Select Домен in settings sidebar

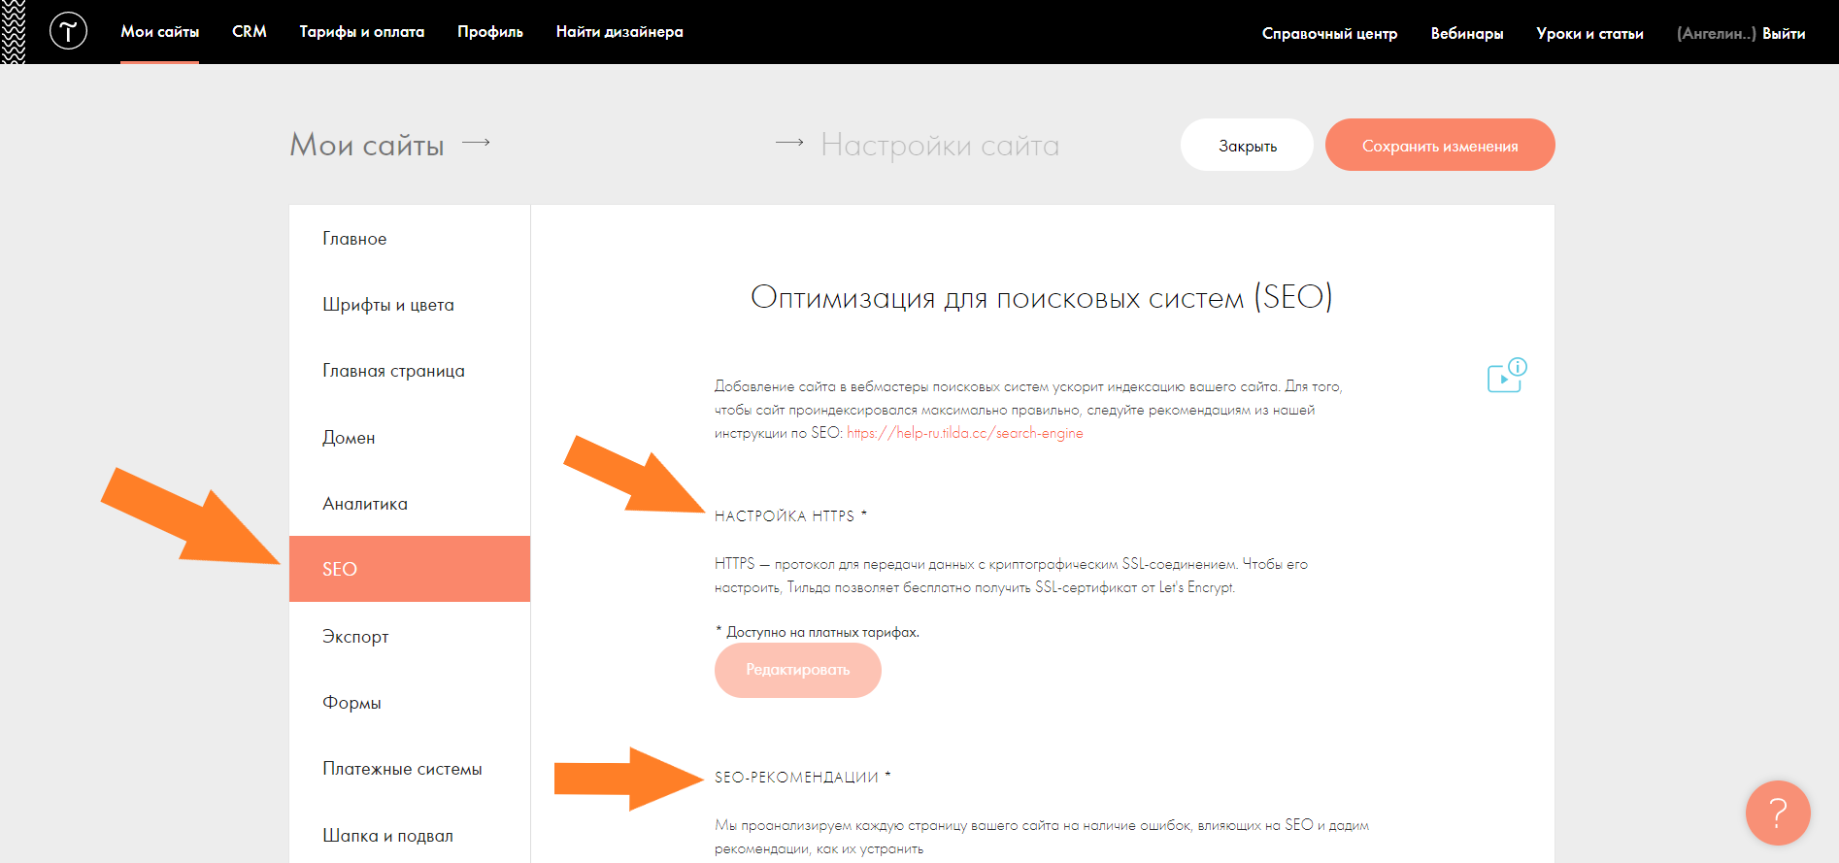[x=410, y=438]
